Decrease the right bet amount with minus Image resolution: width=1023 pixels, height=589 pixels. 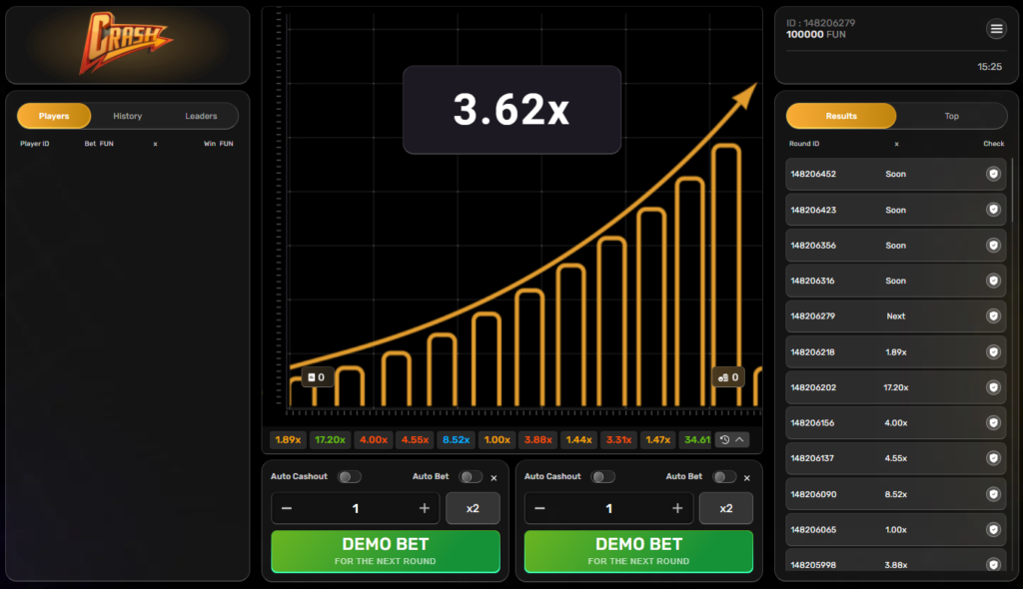point(539,508)
